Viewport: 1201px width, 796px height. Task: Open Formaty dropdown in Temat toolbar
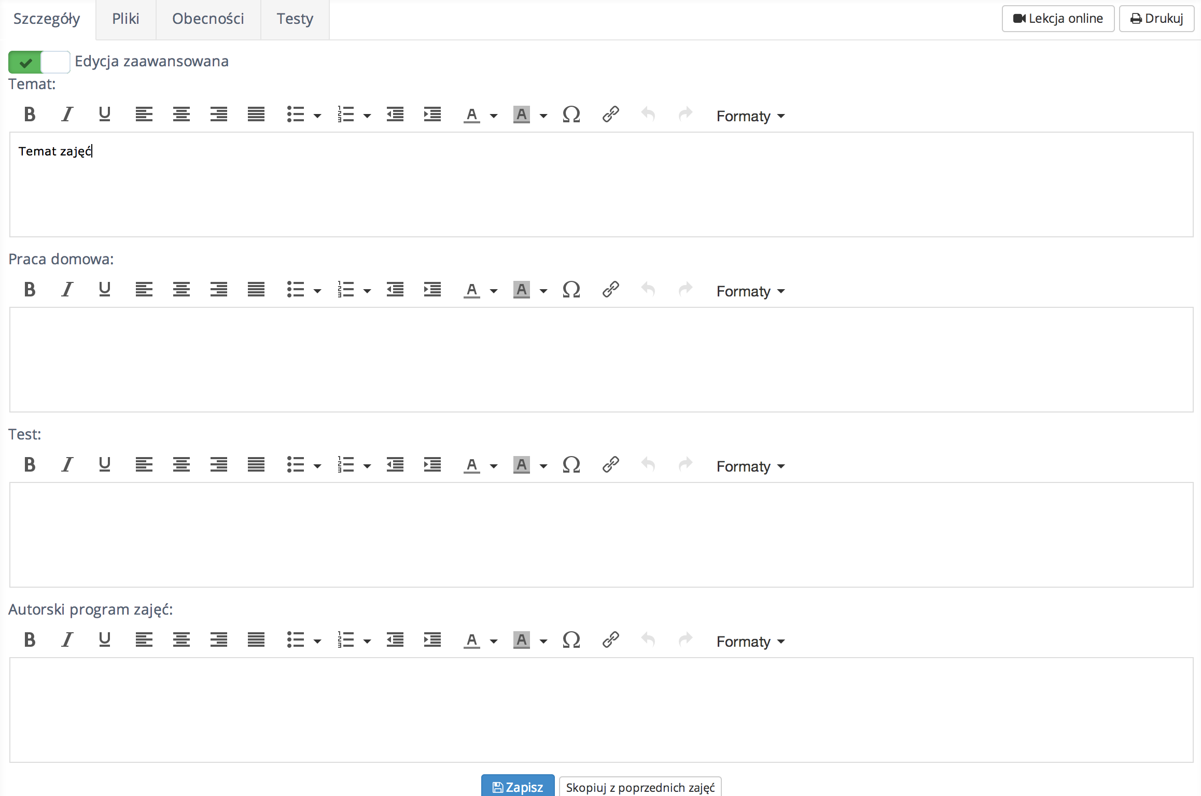pyautogui.click(x=750, y=116)
